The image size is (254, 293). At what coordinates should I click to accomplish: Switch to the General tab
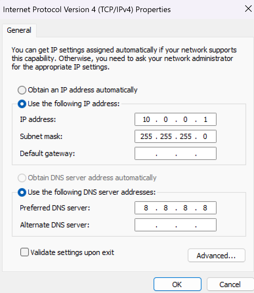coord(19,30)
